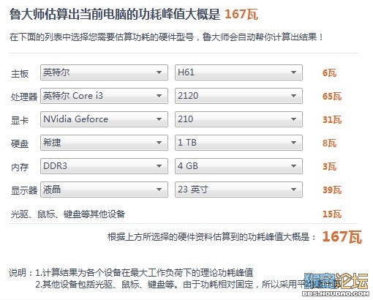
Task: Open the processor brand dropdown 英特尔 Core i3
Action: coord(104,96)
